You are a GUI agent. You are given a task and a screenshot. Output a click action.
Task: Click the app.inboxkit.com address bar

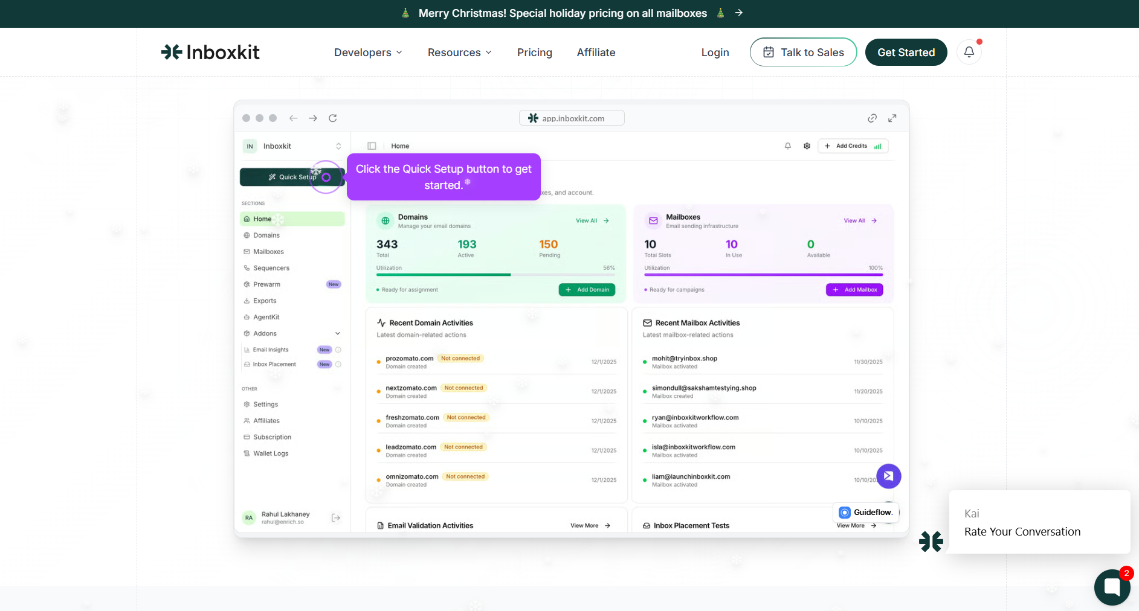click(x=572, y=118)
